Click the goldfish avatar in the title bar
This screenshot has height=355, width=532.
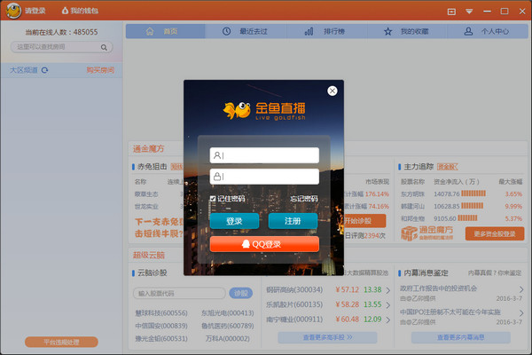click(x=12, y=11)
